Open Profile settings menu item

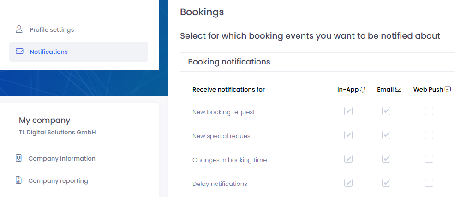point(52,29)
